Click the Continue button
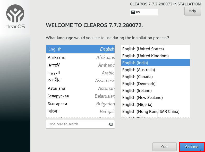Viewport: 205px width, 152px height. click(x=192, y=147)
